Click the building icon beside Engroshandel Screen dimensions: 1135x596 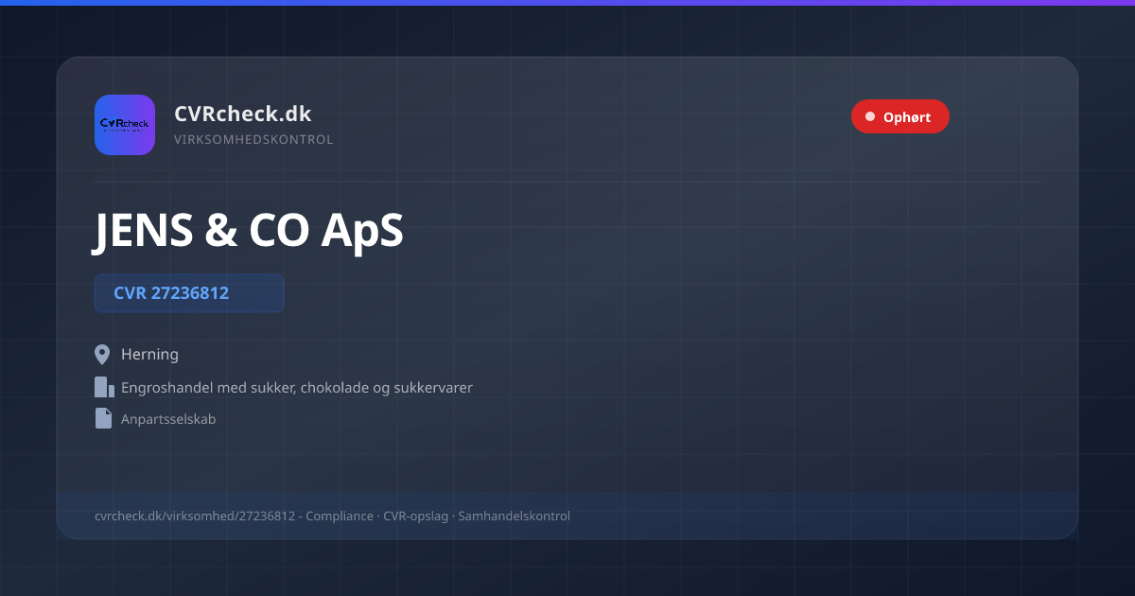tap(104, 387)
